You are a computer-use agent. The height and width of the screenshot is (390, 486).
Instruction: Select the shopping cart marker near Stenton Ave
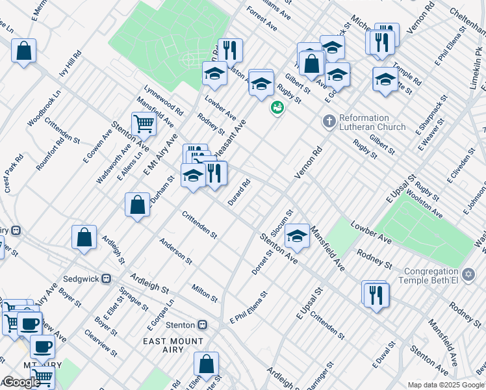point(144,123)
